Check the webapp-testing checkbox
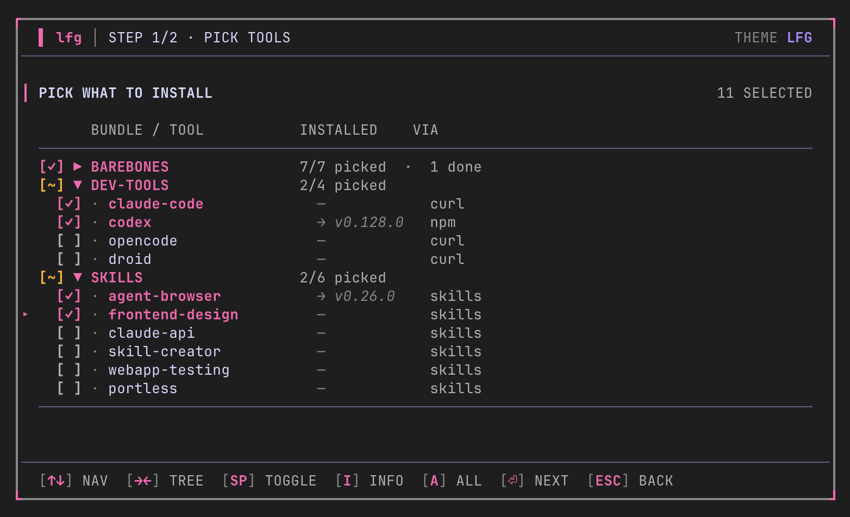The height and width of the screenshot is (517, 850). click(69, 370)
